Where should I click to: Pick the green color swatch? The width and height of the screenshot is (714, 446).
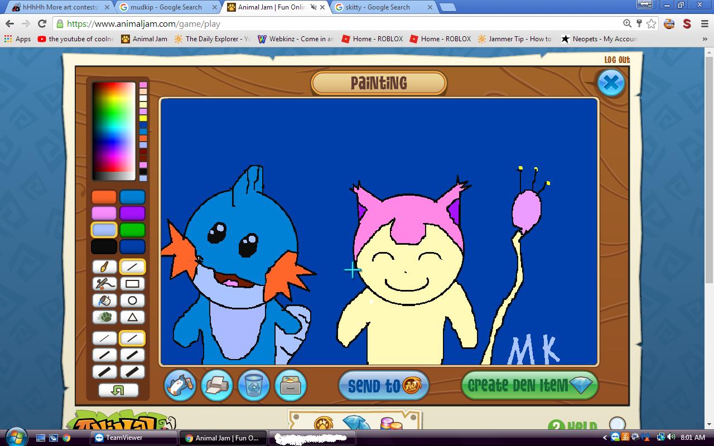coord(132,230)
